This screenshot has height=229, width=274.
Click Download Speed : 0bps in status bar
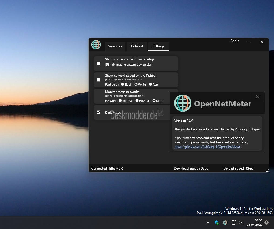point(191,169)
